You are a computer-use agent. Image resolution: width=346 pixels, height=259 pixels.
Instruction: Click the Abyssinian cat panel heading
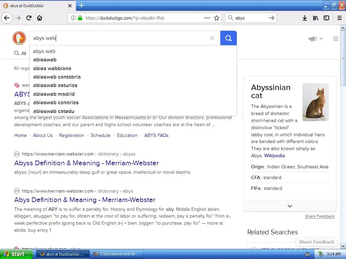271,91
